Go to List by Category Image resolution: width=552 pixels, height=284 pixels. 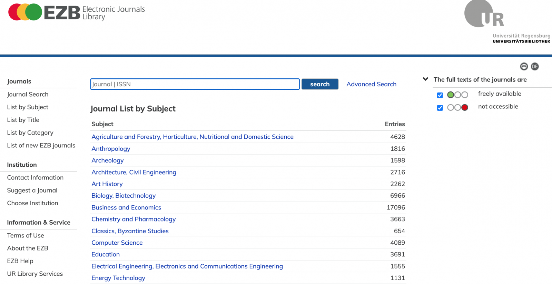coord(30,133)
